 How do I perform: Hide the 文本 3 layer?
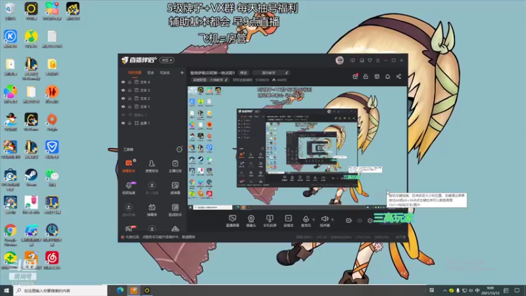[123, 90]
